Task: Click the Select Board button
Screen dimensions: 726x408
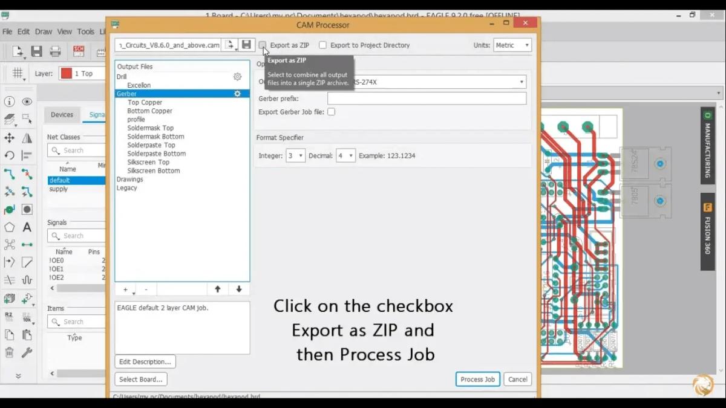Action: [x=141, y=380]
